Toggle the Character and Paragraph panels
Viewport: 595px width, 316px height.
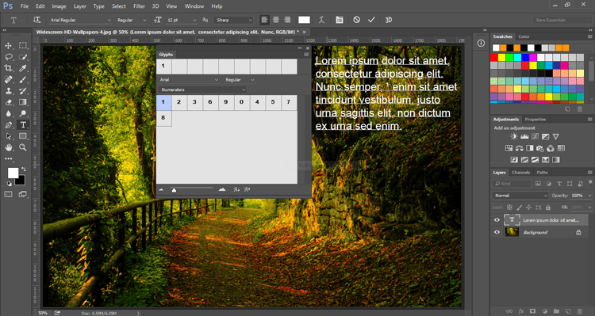coord(340,20)
